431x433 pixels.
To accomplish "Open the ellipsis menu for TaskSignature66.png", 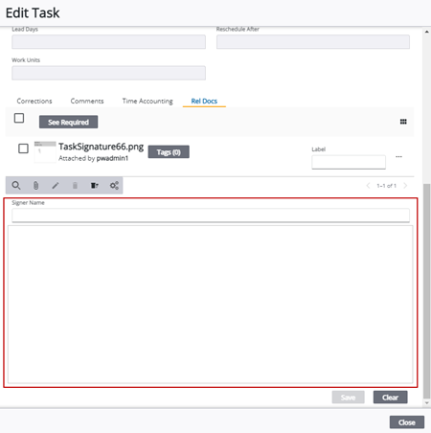I will [398, 157].
